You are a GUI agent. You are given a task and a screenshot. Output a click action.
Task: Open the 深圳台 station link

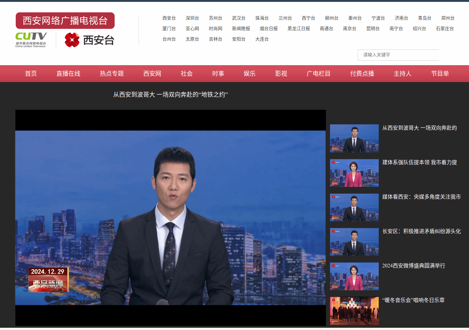coord(192,18)
